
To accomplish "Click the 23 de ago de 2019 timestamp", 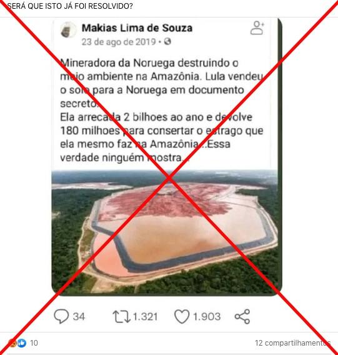I will click(x=119, y=42).
